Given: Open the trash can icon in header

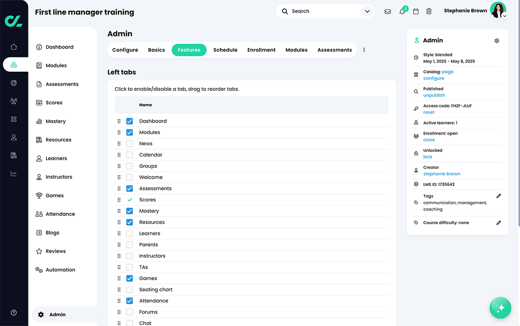Looking at the screenshot, I should click(429, 11).
